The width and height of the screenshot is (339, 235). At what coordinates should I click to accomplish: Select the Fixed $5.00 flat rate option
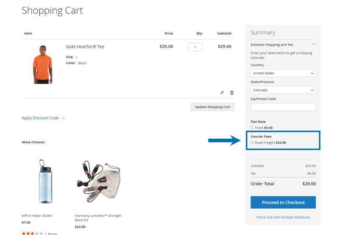252,128
